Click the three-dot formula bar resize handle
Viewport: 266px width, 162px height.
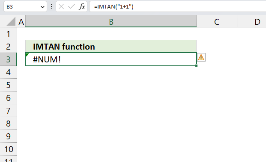[x=51, y=6]
